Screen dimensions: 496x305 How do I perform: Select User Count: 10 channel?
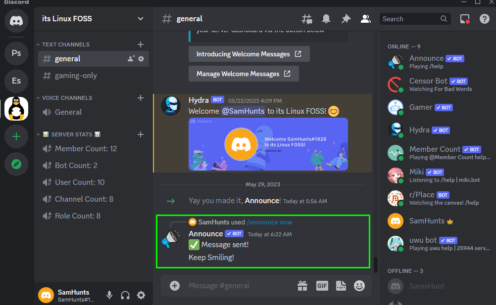(94, 182)
